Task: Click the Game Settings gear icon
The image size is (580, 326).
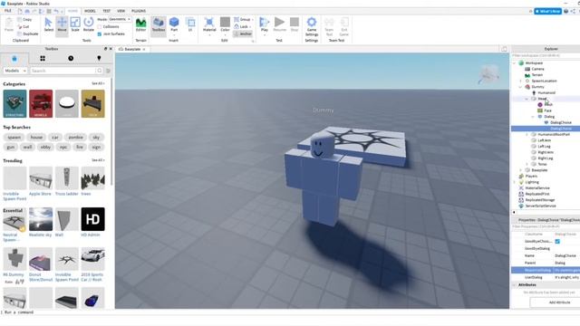Action: [x=312, y=26]
